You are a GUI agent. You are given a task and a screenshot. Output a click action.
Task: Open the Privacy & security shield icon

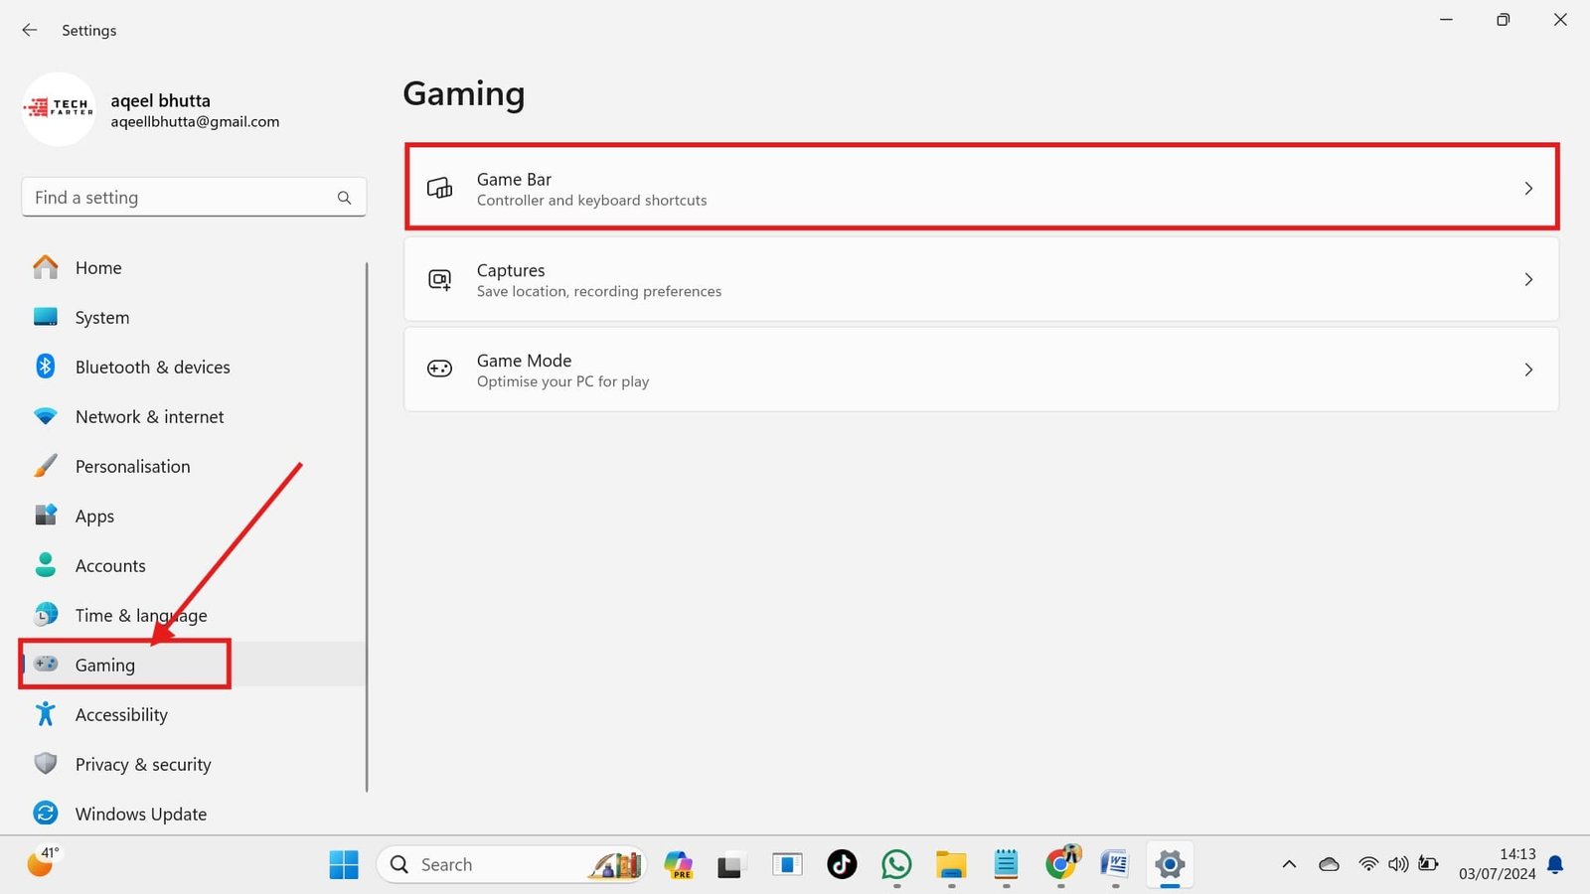point(46,764)
